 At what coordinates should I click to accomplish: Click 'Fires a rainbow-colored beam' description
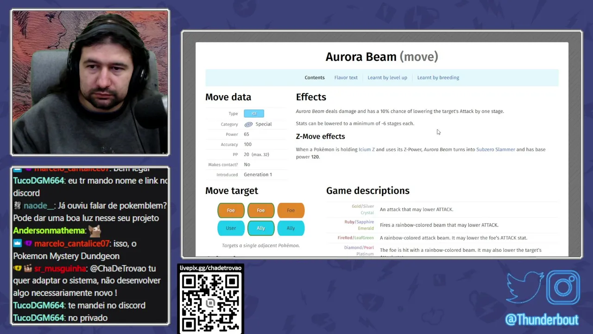[439, 225]
